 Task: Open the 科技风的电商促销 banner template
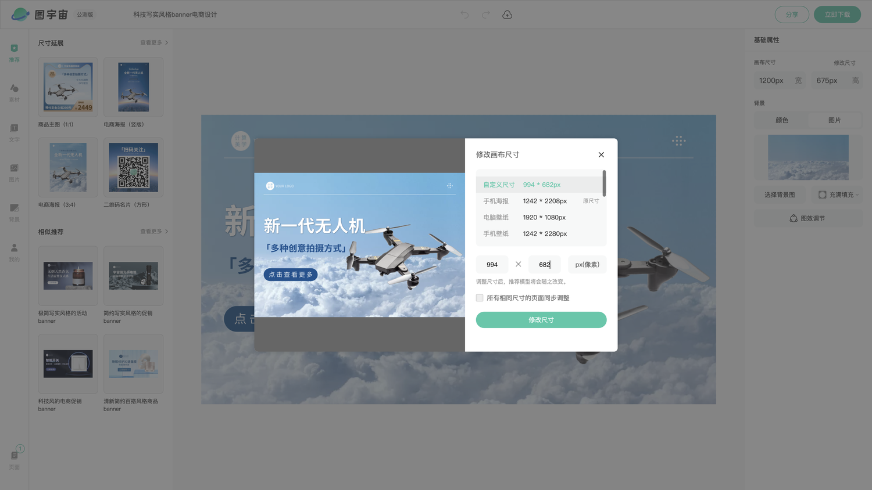[69, 364]
